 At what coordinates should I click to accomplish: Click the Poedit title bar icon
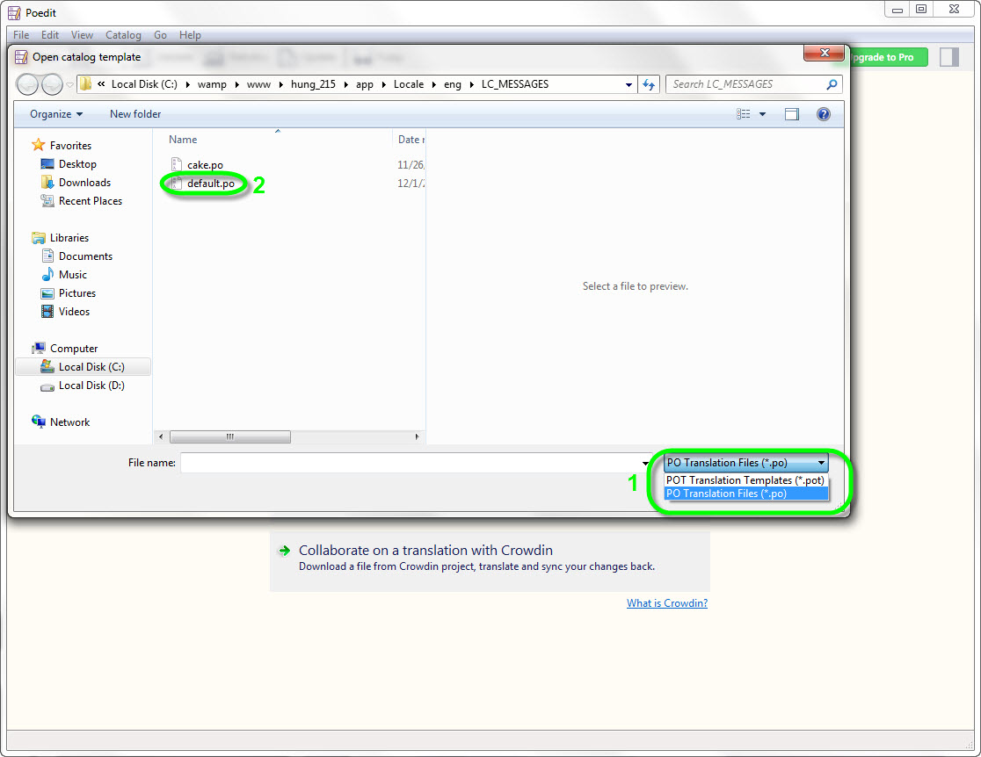(x=14, y=12)
